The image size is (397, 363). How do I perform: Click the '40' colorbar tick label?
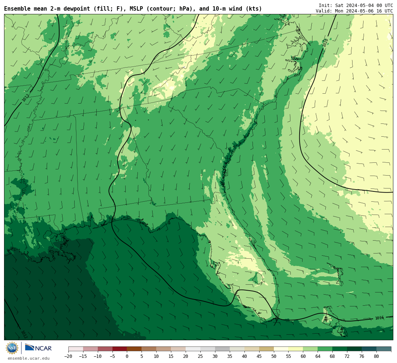pos(244,356)
